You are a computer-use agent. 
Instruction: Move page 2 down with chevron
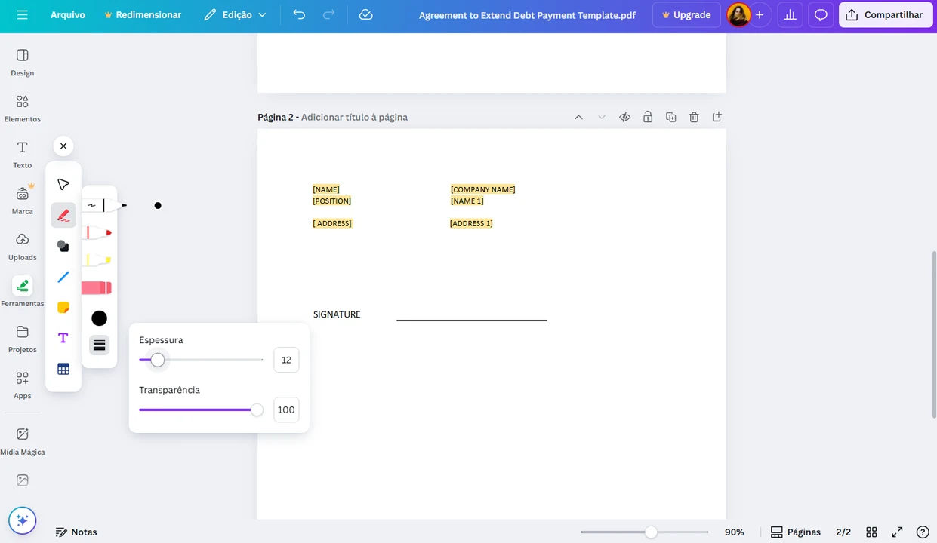(602, 117)
